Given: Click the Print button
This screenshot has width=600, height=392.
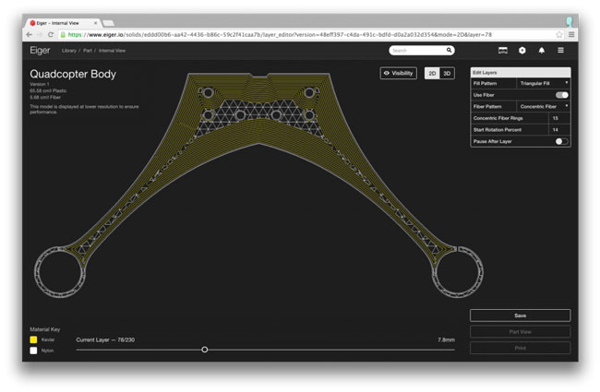Looking at the screenshot, I should [521, 348].
